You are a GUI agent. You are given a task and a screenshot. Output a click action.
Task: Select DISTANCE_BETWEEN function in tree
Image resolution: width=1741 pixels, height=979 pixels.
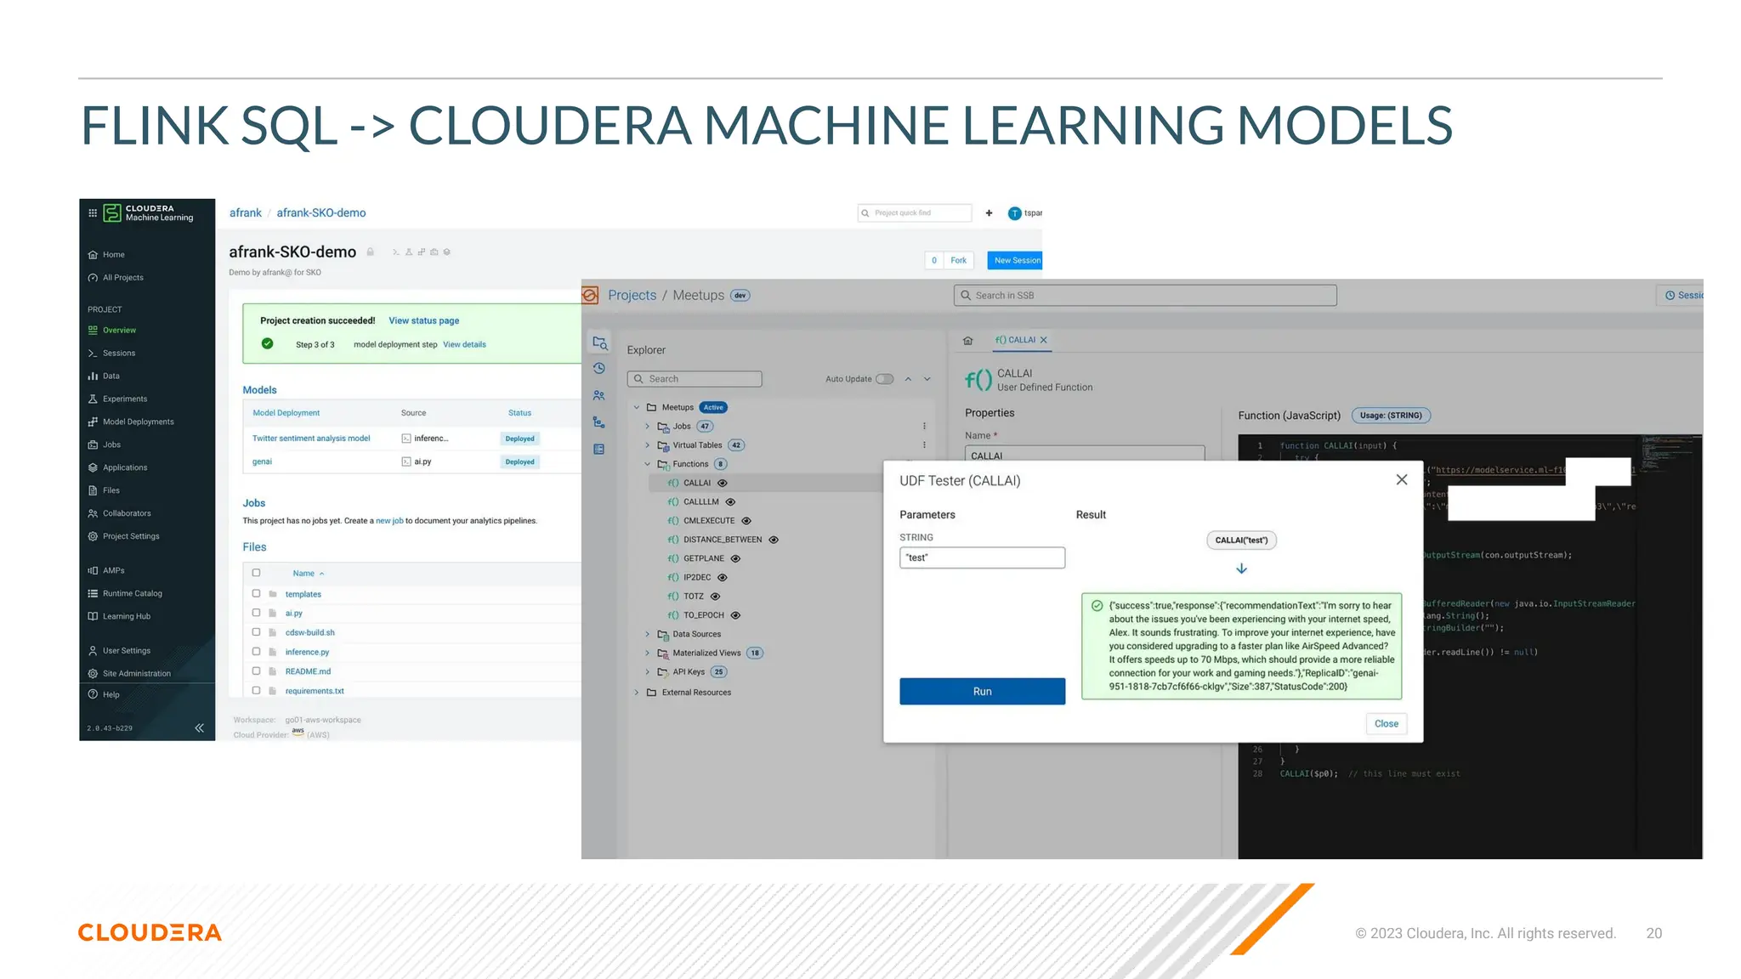(x=723, y=540)
